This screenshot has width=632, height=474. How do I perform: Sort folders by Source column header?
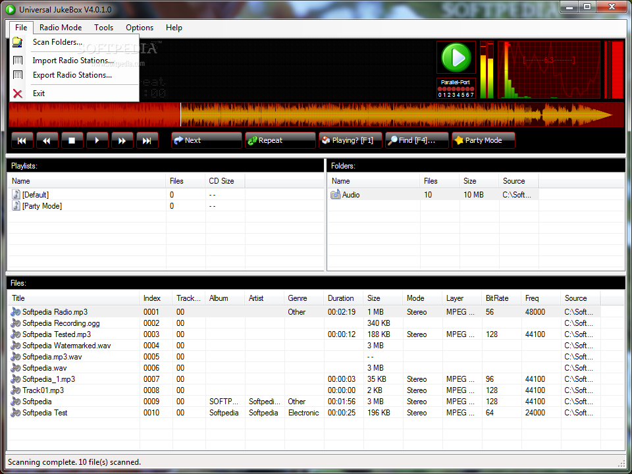[519, 181]
